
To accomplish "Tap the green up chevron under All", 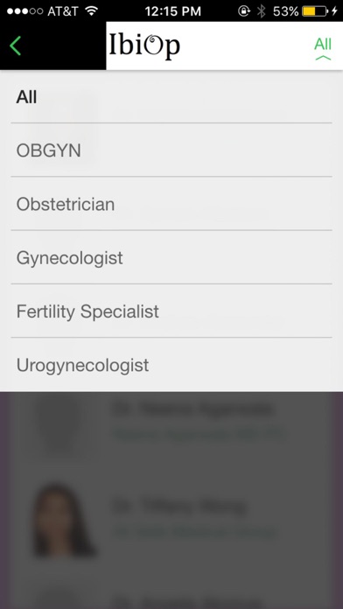I will 323,58.
